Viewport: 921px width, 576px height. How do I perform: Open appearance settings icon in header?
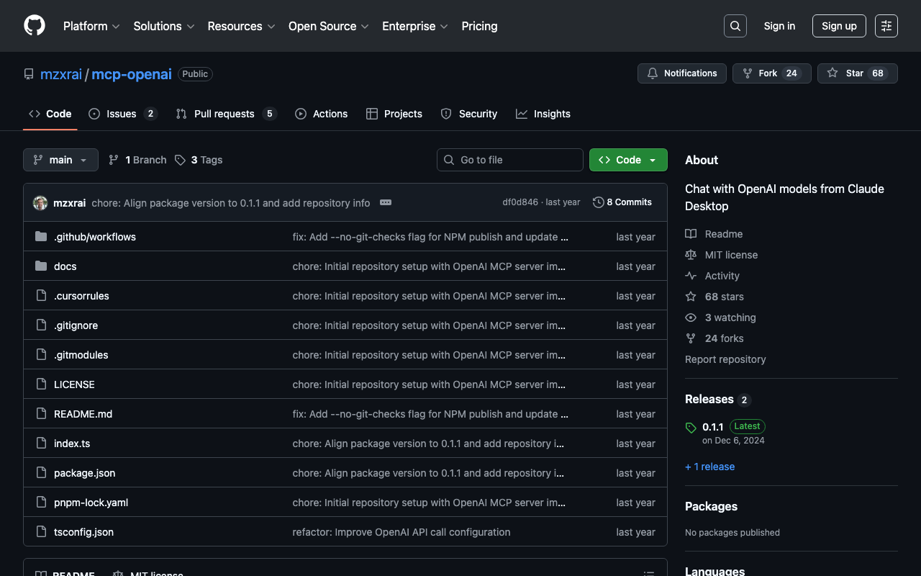pos(886,26)
